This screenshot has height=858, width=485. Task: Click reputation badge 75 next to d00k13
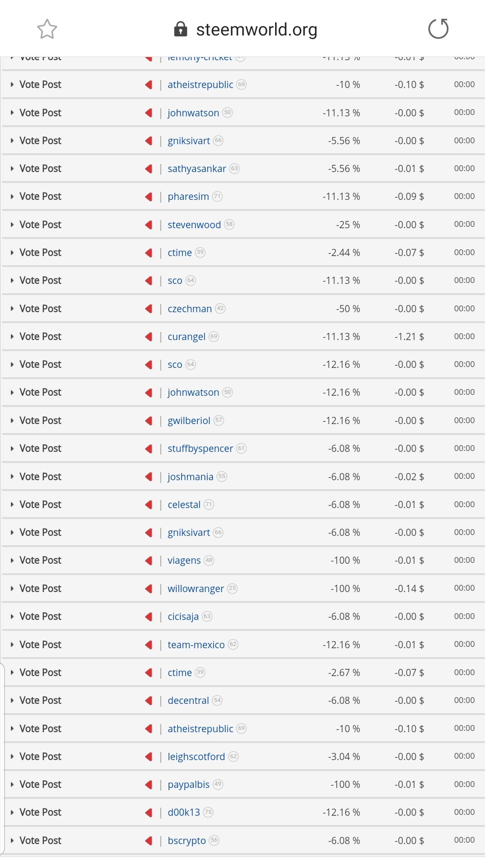tap(208, 812)
